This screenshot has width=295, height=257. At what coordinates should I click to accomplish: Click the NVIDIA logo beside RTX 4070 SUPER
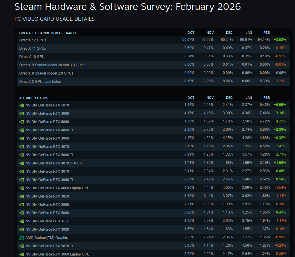(22, 163)
